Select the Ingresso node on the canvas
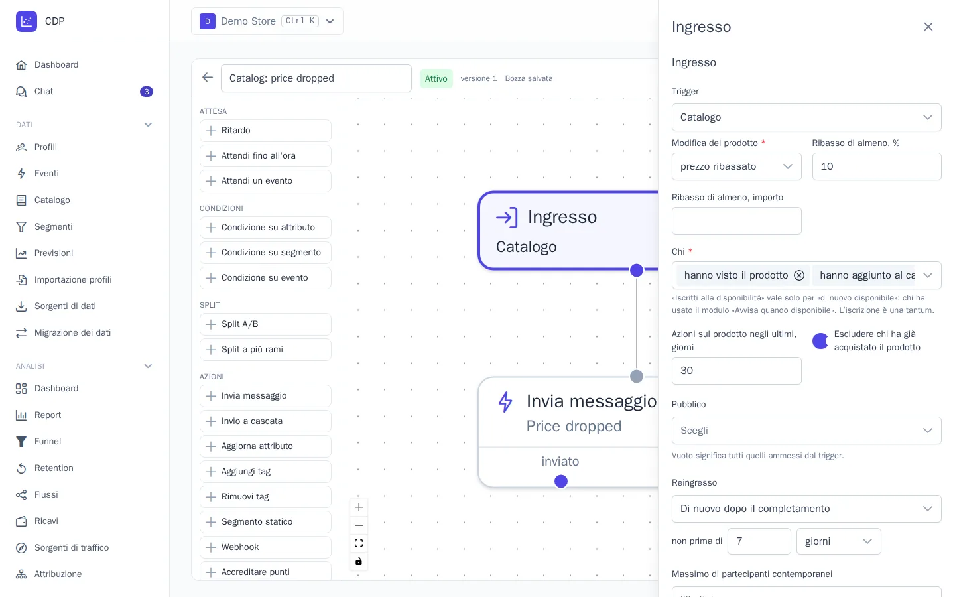This screenshot has height=597, width=955. click(x=568, y=231)
